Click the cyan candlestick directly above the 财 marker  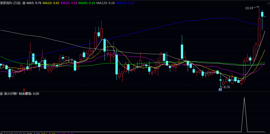click(220, 80)
